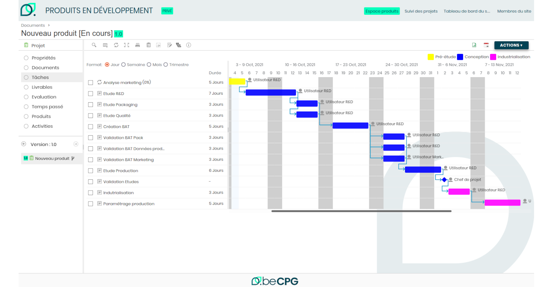Screen dimensions: 553x287
Task: Check the box for Etude R&D task
Action: (x=90, y=94)
